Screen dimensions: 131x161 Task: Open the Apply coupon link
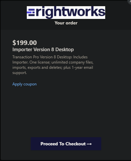[x=25, y=84]
